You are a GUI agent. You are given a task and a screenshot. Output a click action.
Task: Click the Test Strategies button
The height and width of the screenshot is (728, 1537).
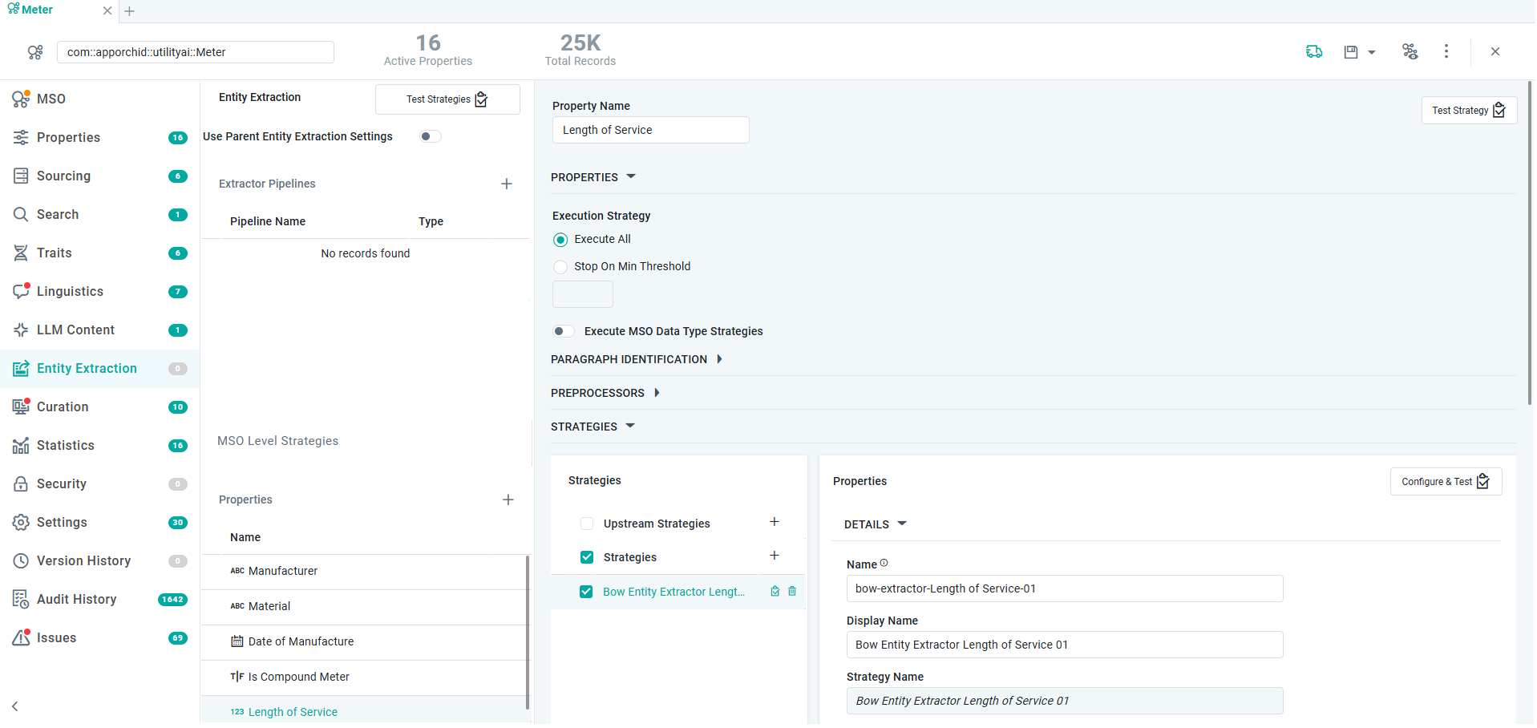click(447, 99)
